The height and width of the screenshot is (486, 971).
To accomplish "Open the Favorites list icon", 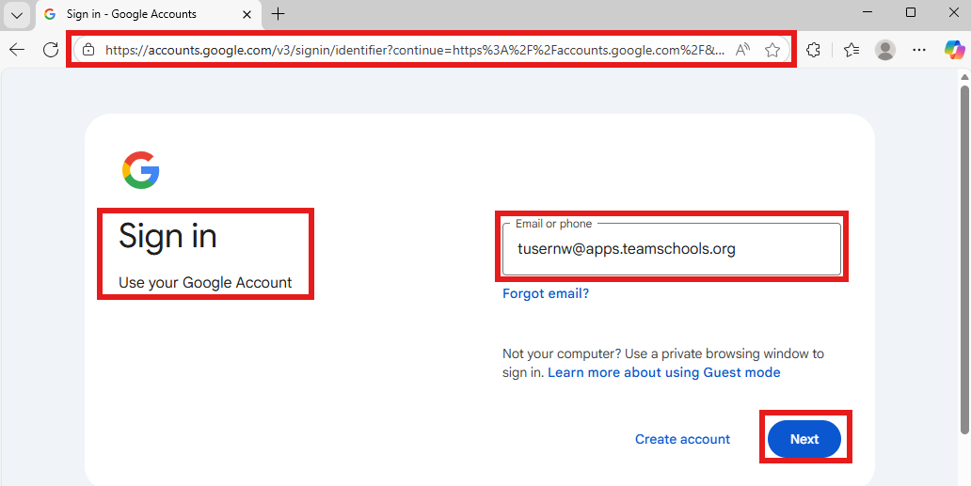I will pos(851,50).
